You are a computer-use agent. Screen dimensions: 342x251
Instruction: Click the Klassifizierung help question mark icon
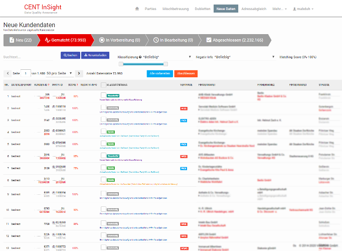[140, 57]
